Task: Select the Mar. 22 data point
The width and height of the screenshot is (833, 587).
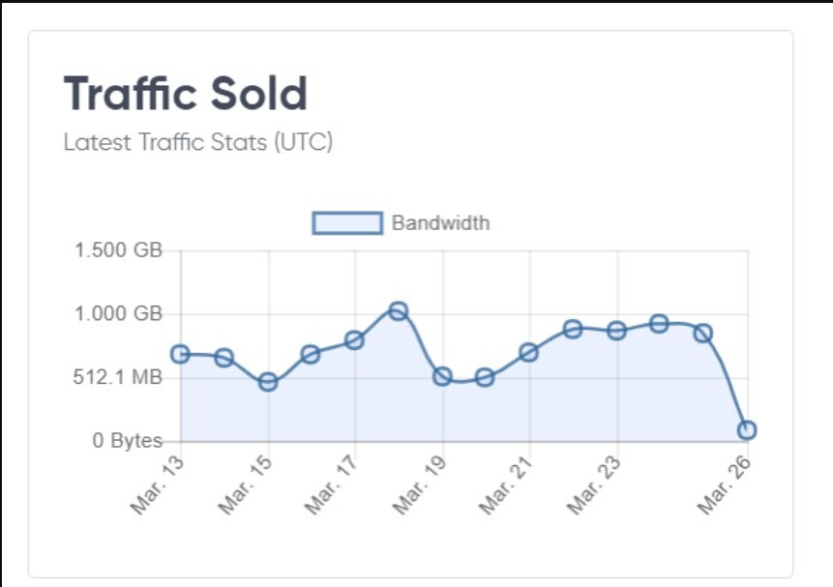Action: click(x=573, y=329)
